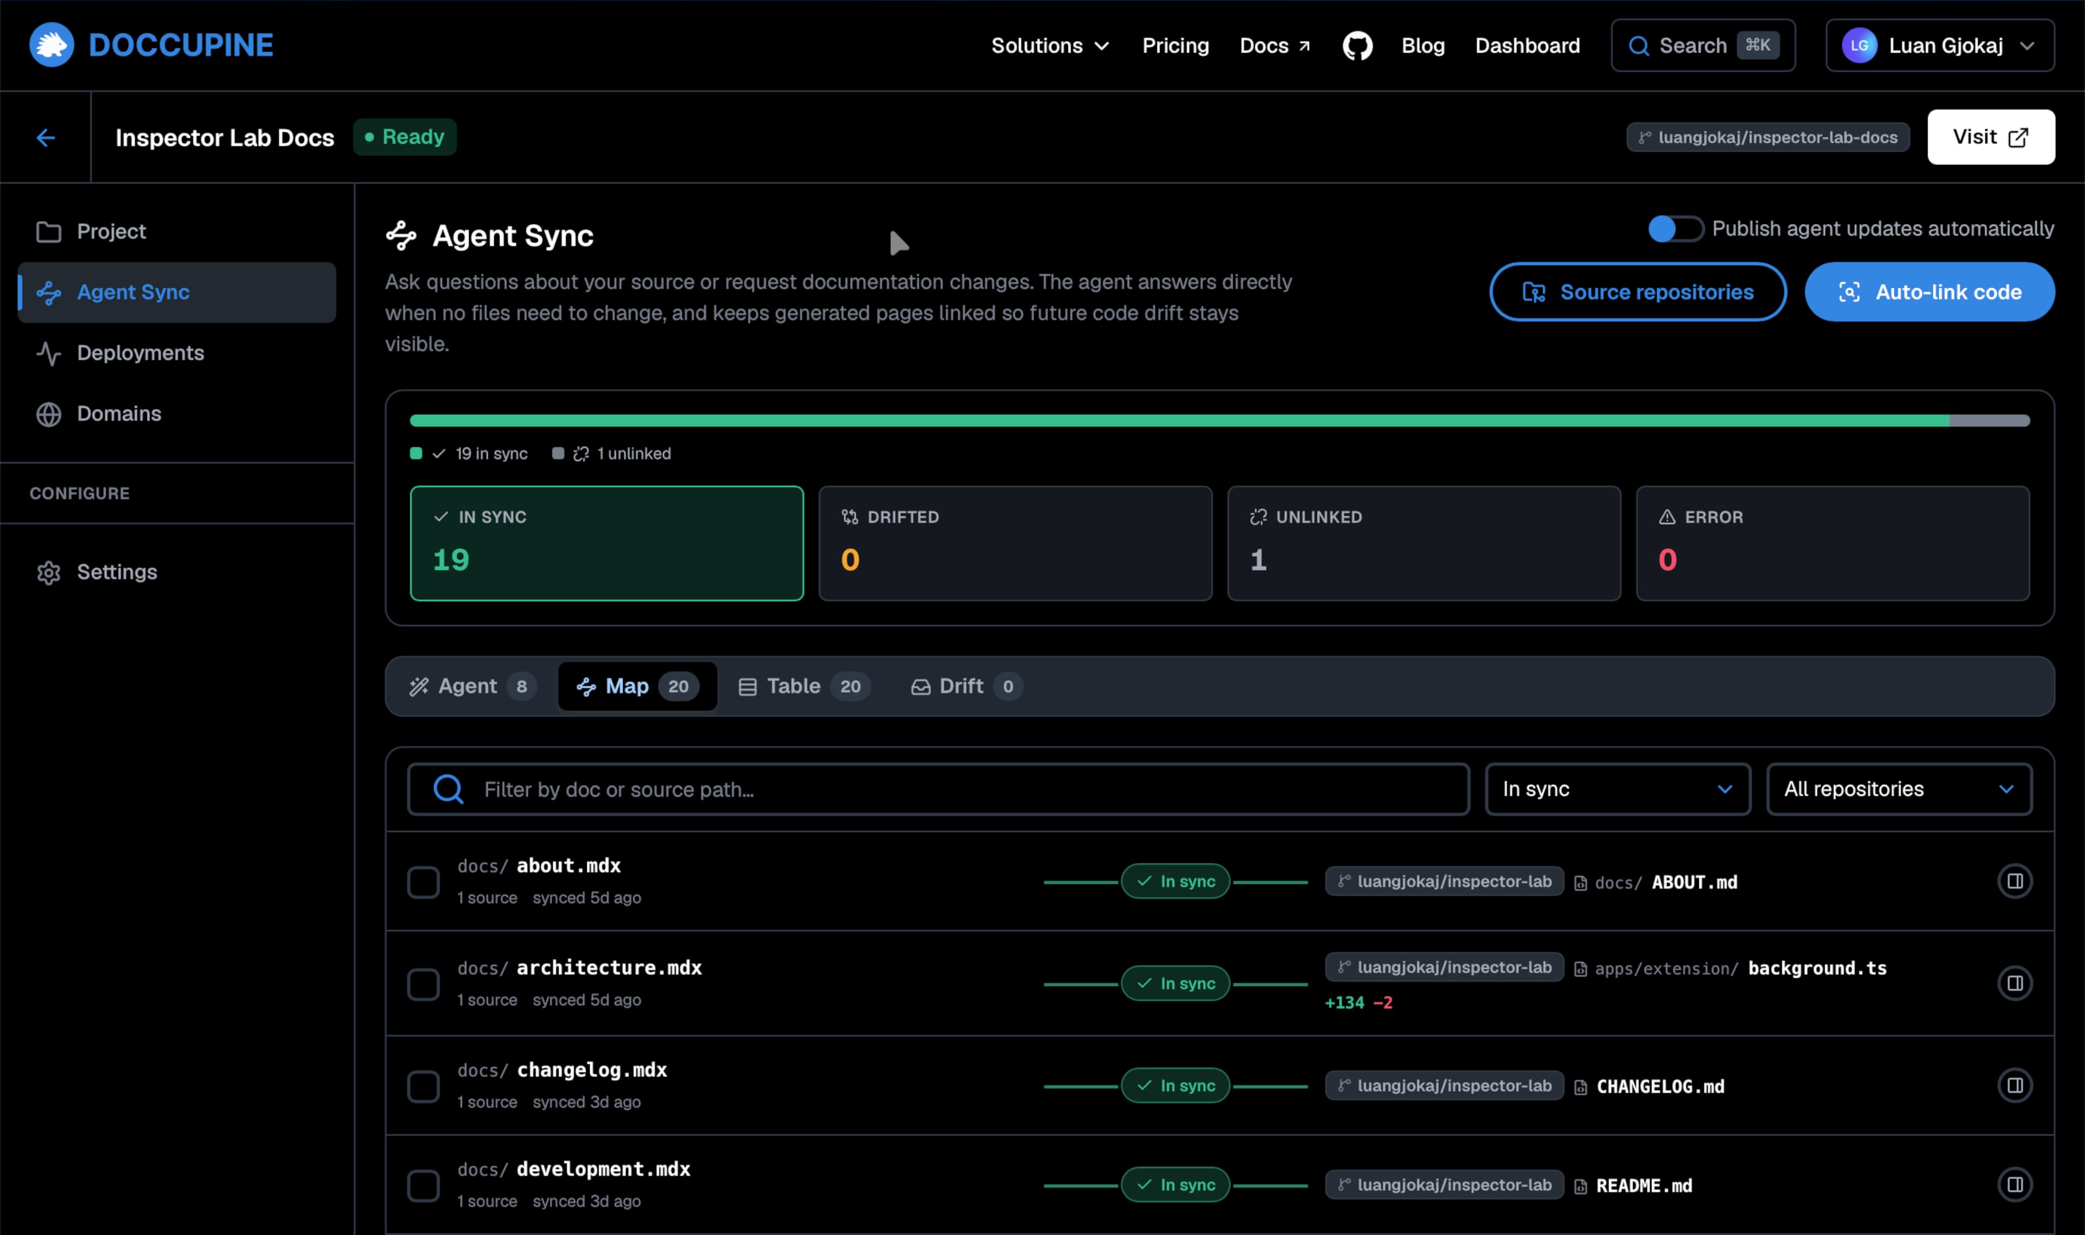Click the green 19 in sync legend swatch
The width and height of the screenshot is (2085, 1235).
416,453
